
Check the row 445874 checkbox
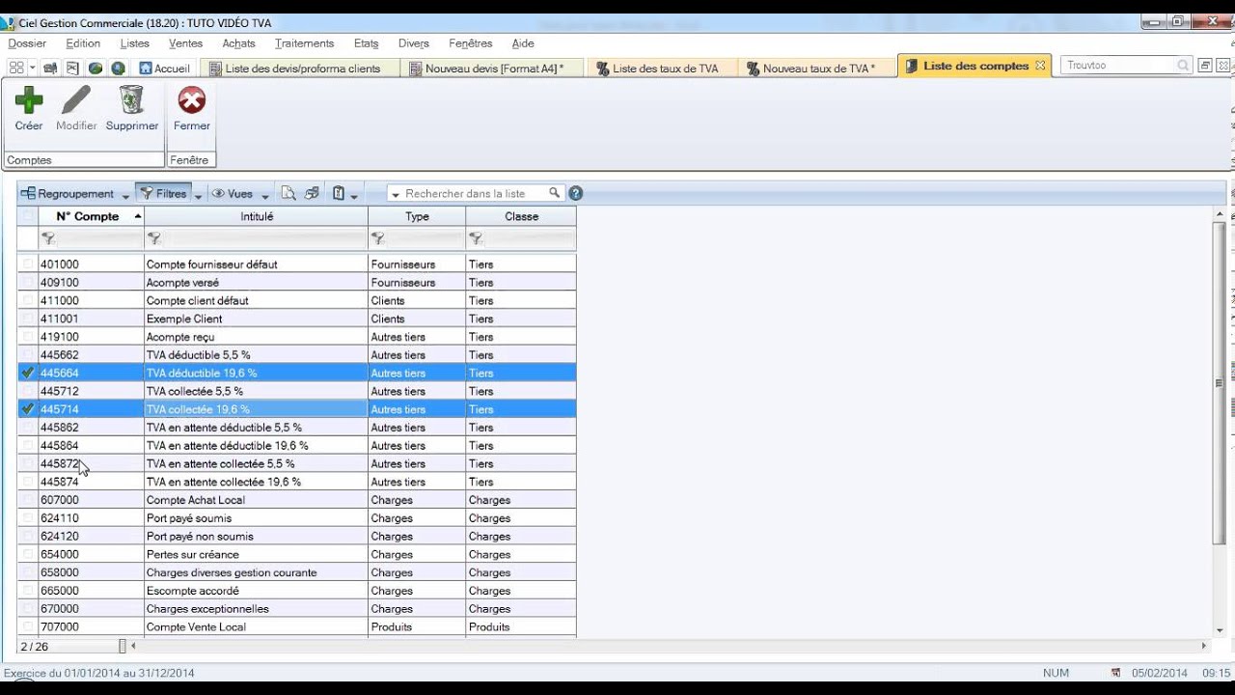click(28, 482)
